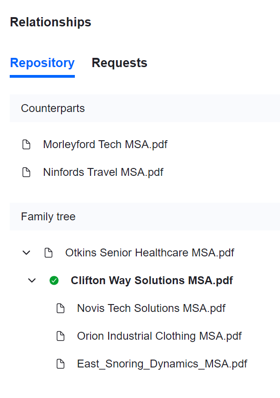Switch to the Requests tab
The height and width of the screenshot is (398, 280).
[119, 63]
